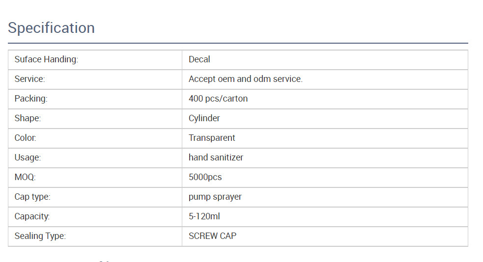Select the Suface Handing label cell
The height and width of the screenshot is (262, 483).
click(95, 60)
